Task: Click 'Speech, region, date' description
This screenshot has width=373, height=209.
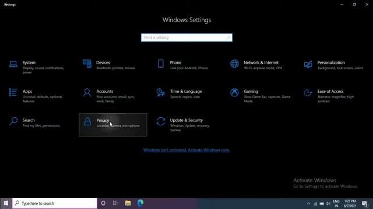Action: tap(185, 97)
